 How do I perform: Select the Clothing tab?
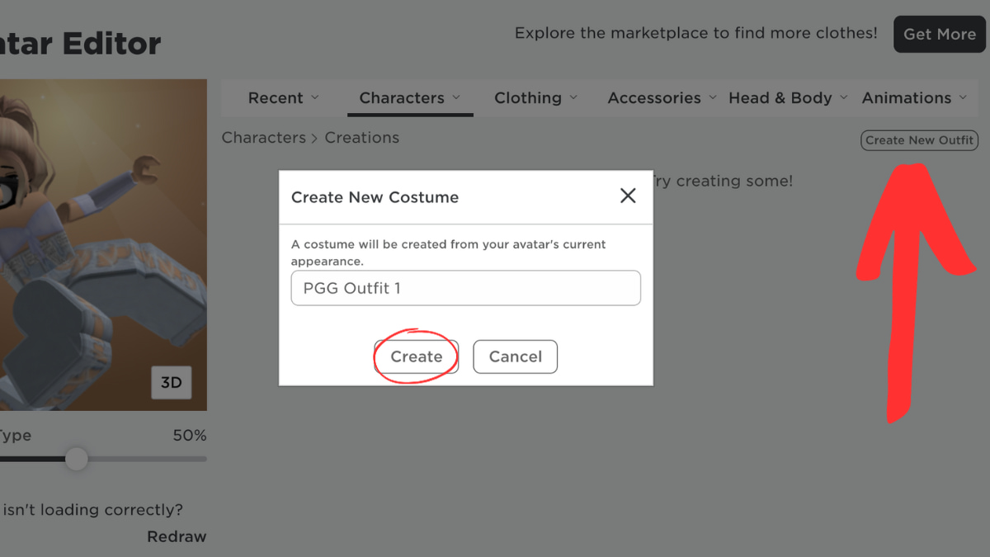(528, 97)
